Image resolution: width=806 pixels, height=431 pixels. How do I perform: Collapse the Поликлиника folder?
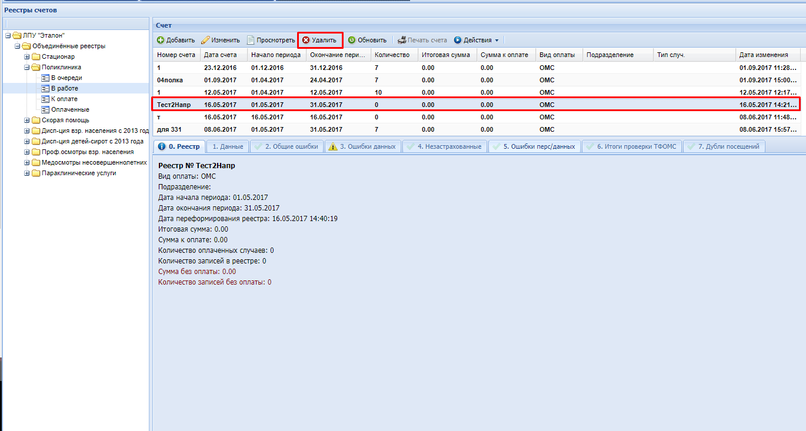[x=27, y=67]
